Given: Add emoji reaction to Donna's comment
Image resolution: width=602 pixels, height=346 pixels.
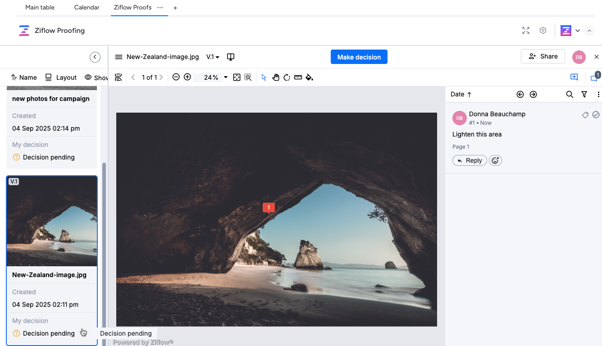Looking at the screenshot, I should (495, 160).
